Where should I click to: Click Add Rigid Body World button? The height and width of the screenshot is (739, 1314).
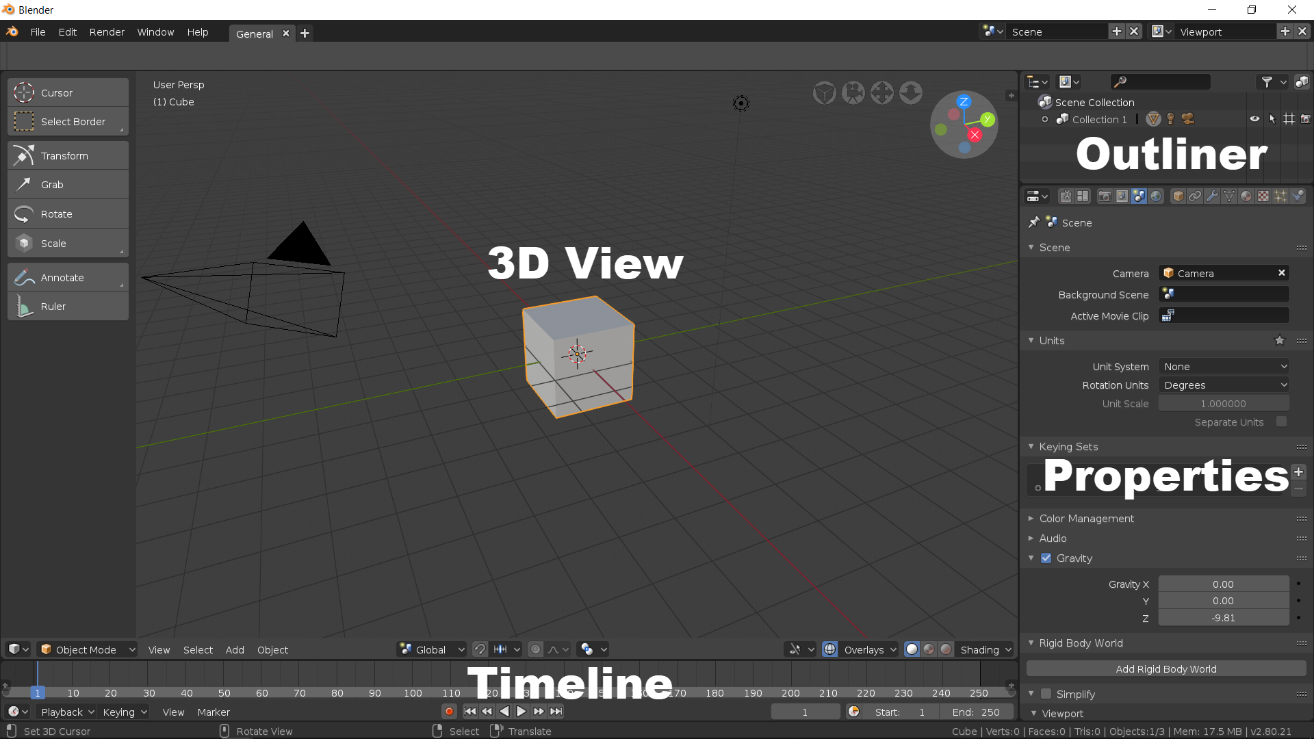[x=1165, y=669]
